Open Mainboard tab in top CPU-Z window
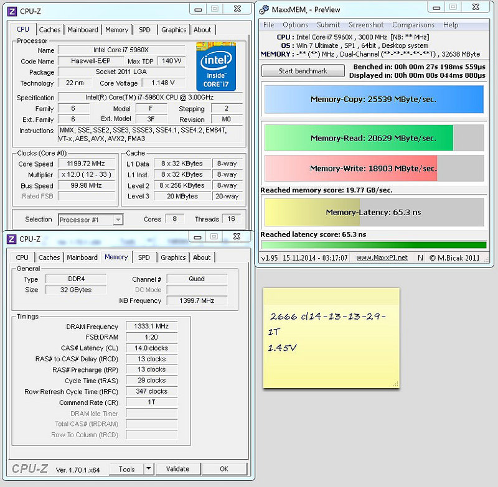Image resolution: width=498 pixels, height=487 pixels. pos(83,30)
